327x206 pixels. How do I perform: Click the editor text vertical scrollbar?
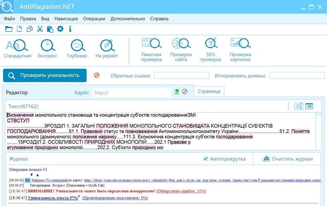(318, 131)
